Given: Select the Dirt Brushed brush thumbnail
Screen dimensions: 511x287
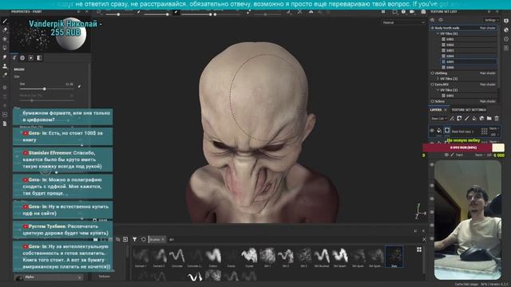Looking at the screenshot, I should click(x=322, y=257).
